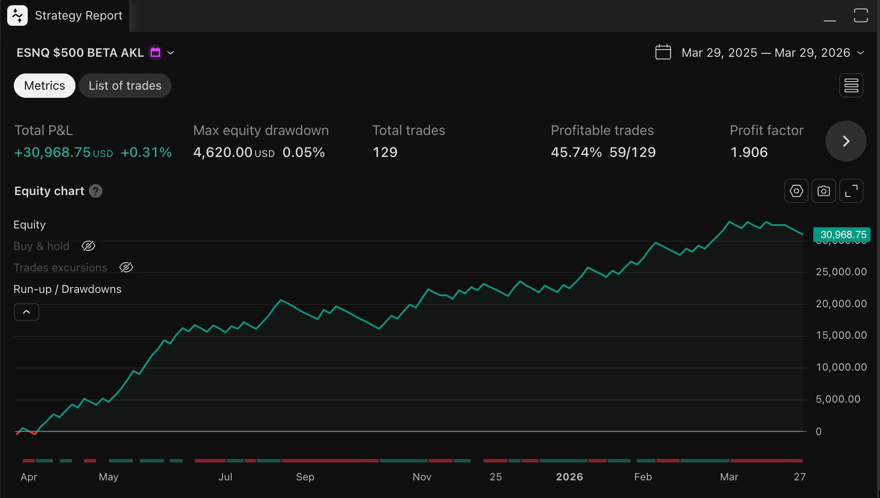Viewport: 880px width, 498px height.
Task: Open the equity chart settings
Action: point(796,191)
